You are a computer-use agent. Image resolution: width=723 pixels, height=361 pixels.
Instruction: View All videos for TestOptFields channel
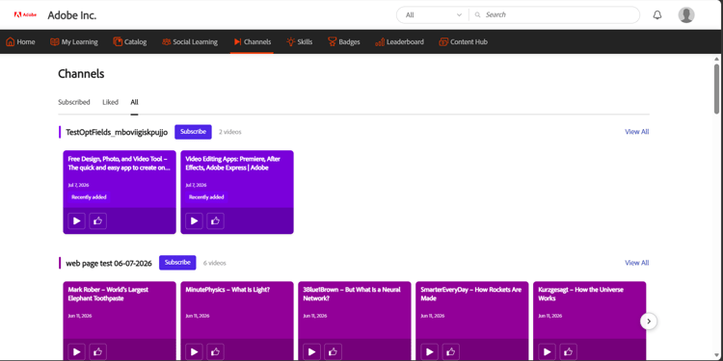637,132
